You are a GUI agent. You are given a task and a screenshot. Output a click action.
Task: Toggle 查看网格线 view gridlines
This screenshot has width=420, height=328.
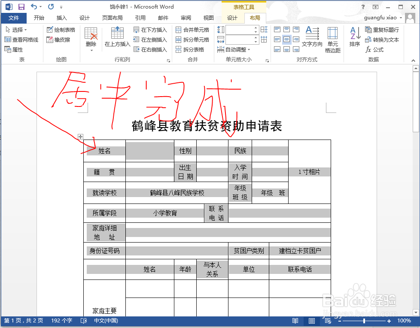tap(21, 39)
